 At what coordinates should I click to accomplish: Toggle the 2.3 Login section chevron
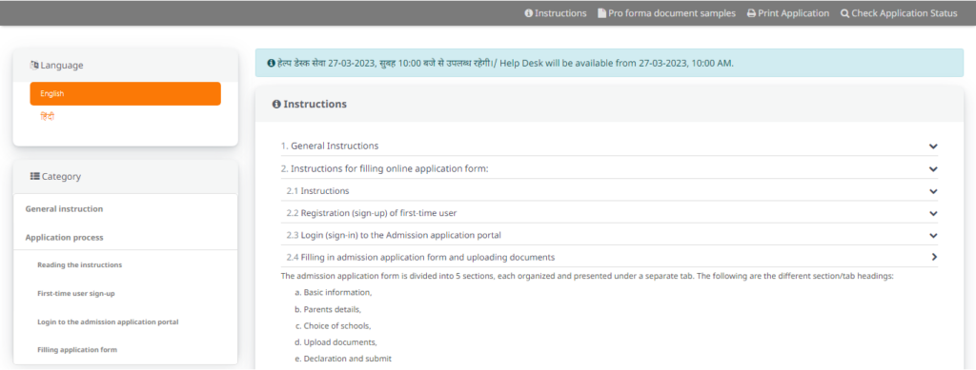(933, 235)
